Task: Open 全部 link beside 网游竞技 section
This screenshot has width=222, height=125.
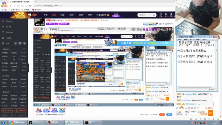Action: (x=24, y=49)
